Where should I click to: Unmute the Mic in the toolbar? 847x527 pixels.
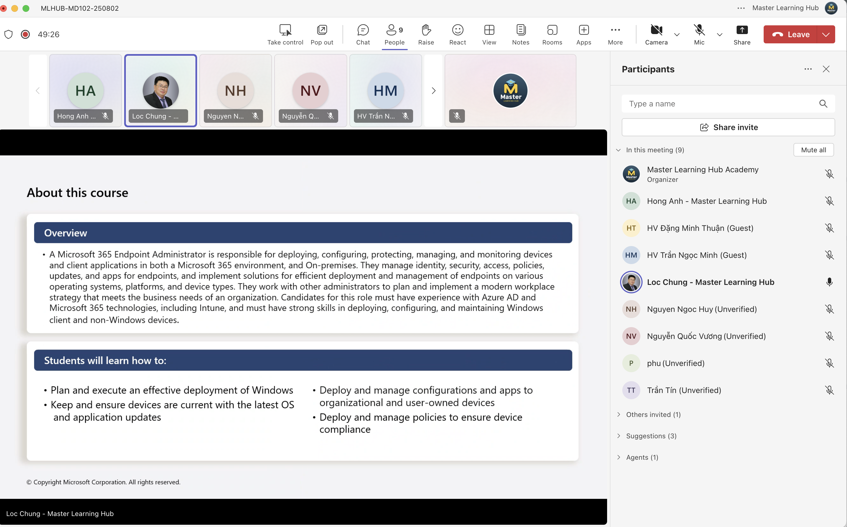699,34
